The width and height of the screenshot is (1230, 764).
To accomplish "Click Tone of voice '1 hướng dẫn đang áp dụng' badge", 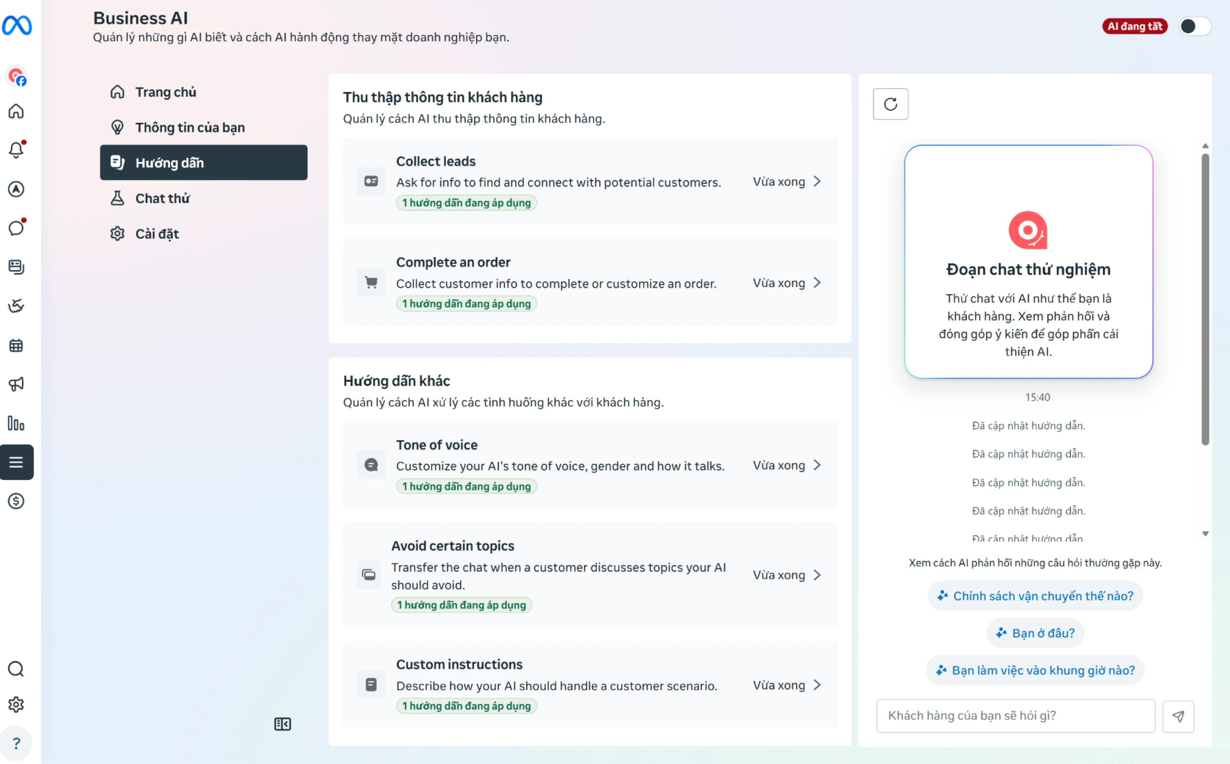I will (466, 486).
